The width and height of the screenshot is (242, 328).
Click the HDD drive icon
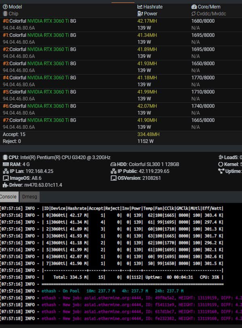click(x=113, y=164)
